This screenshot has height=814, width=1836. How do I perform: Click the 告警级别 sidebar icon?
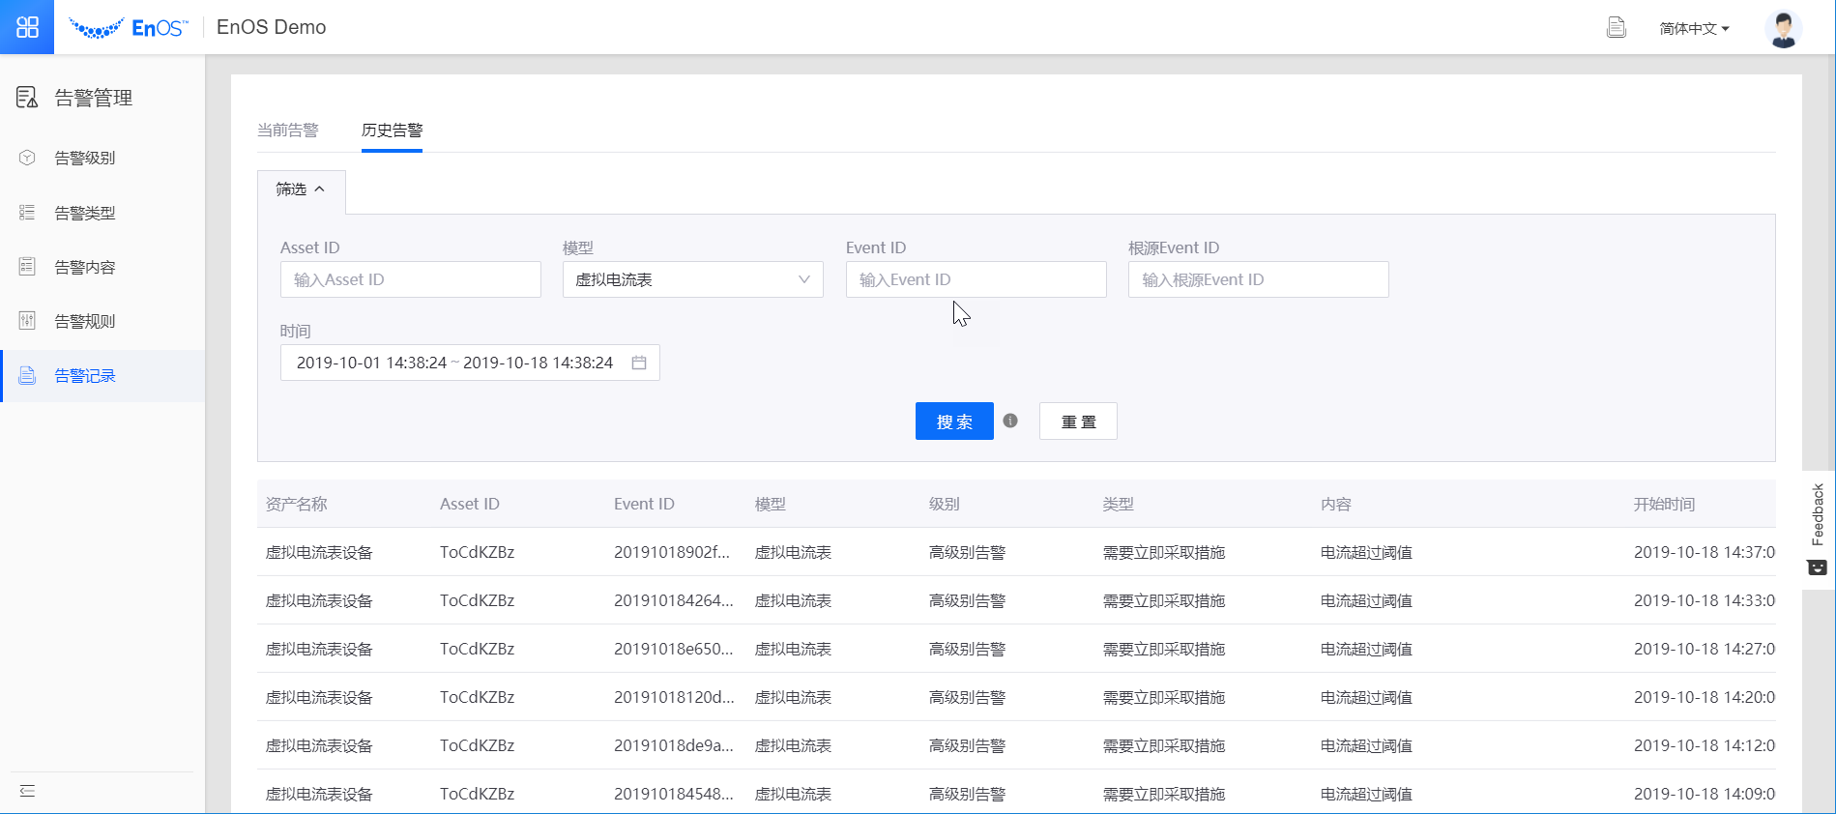coord(27,158)
